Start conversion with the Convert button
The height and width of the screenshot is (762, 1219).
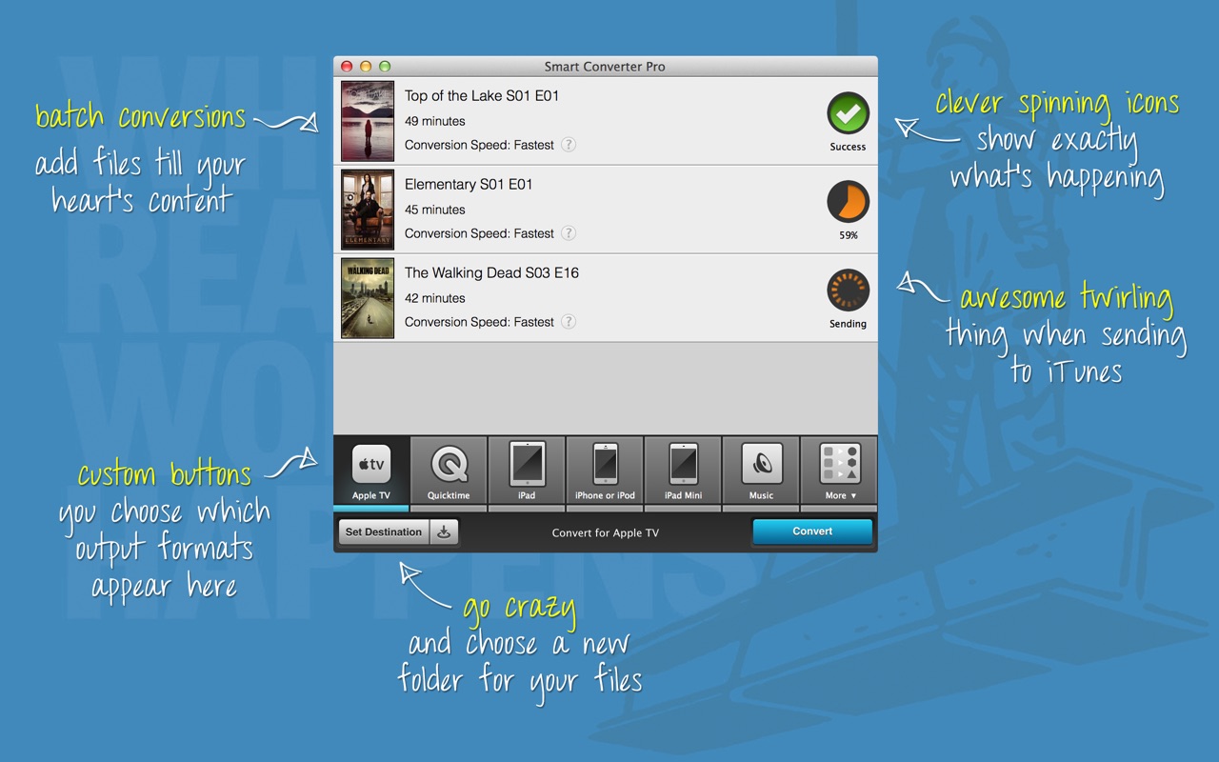(812, 531)
